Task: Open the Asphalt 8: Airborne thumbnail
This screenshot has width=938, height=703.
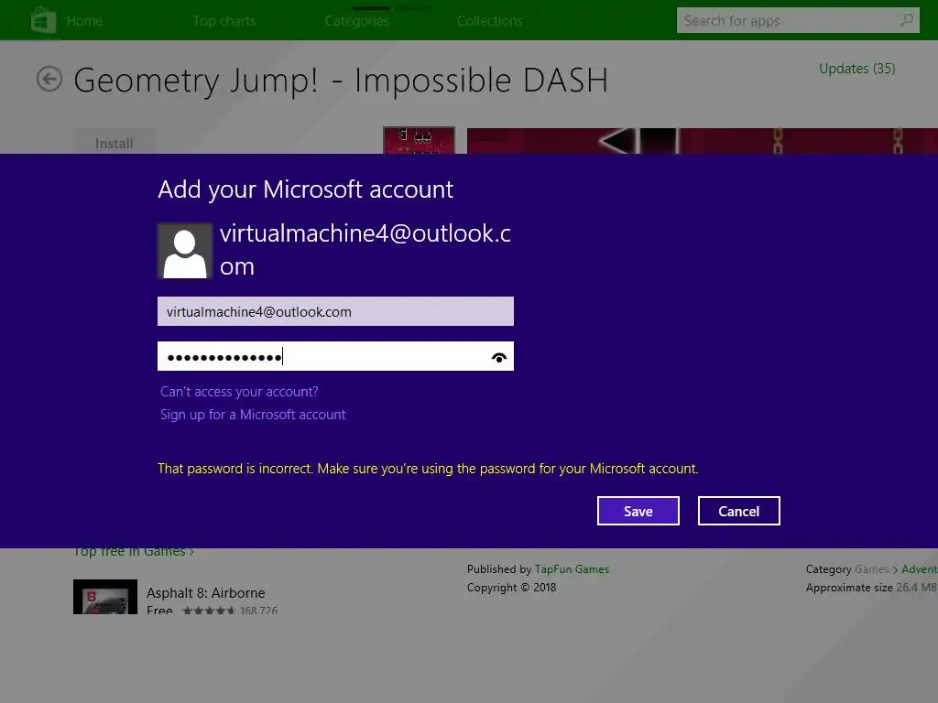Action: coord(105,597)
